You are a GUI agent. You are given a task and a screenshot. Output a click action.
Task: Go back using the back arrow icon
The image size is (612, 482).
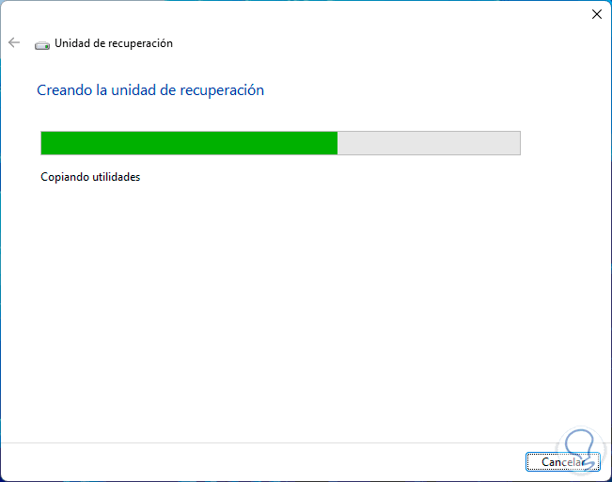[14, 42]
